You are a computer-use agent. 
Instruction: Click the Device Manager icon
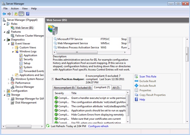(x=12, y=87)
